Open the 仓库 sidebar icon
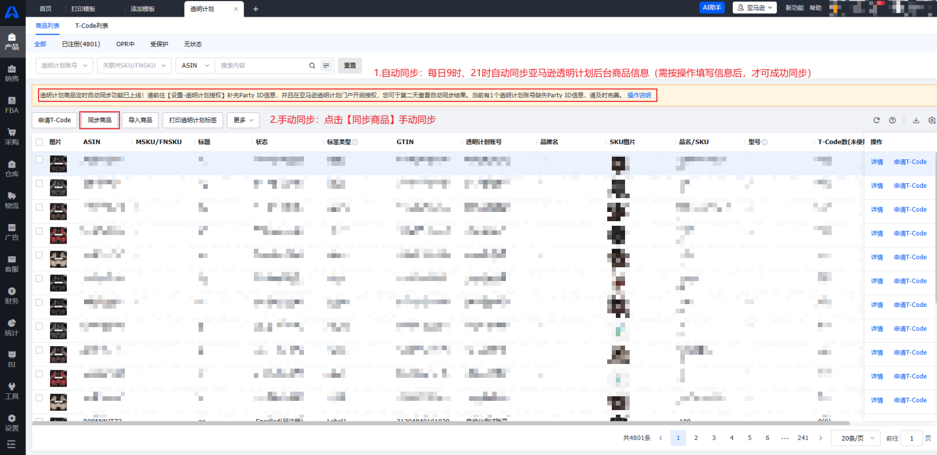Viewport: 937px width, 455px height. point(12,168)
